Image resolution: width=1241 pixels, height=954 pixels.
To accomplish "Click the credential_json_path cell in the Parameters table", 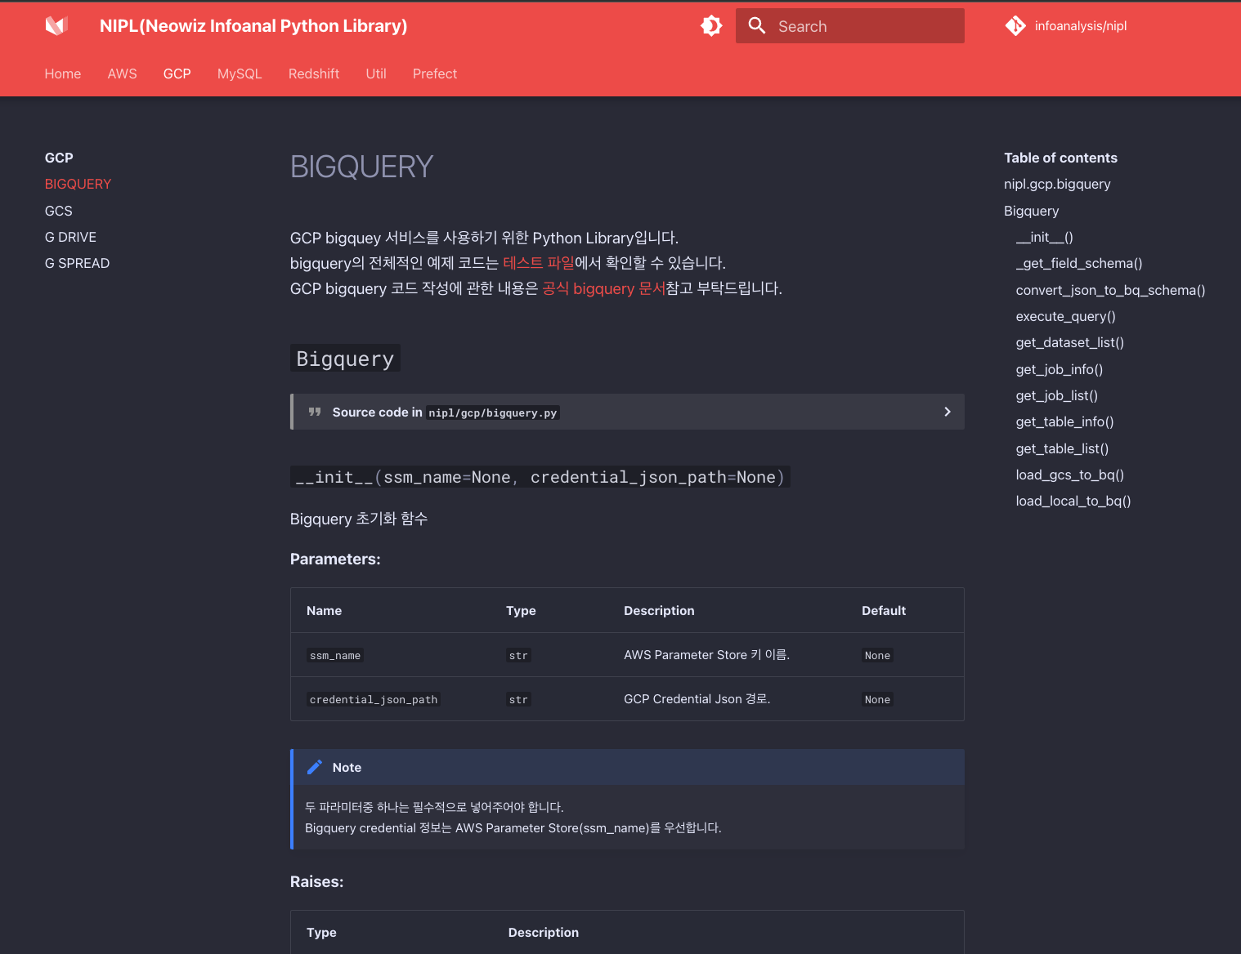I will 374,699.
